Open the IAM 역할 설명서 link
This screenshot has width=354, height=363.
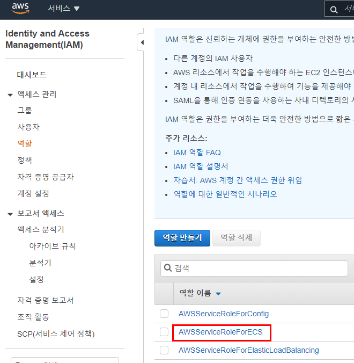(x=201, y=166)
